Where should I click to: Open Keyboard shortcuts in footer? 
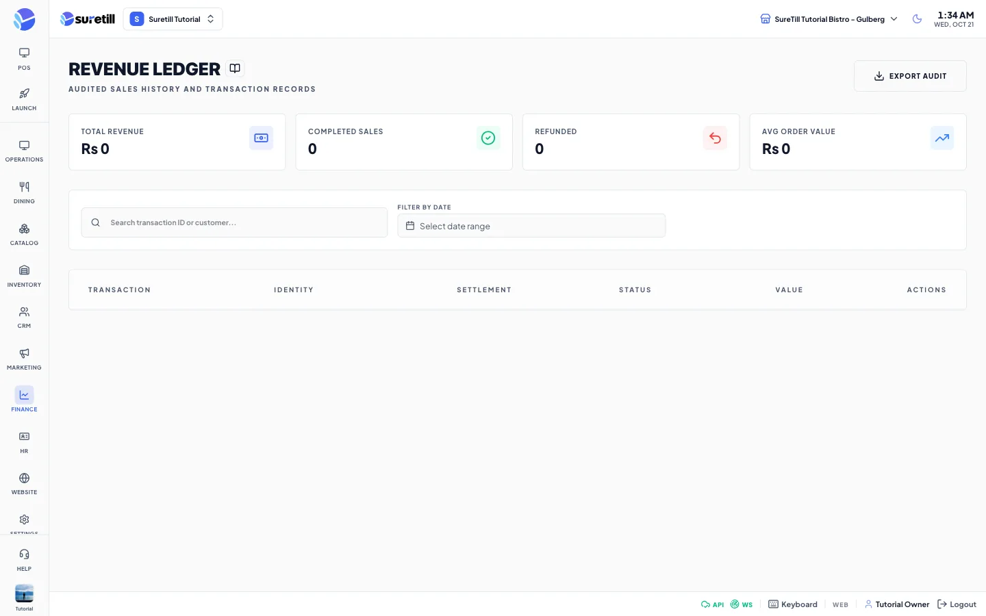coord(793,604)
